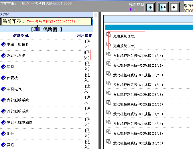The height and width of the screenshot is (149, 193).
Task: Click the view control split-arrows button
Action: 163,7
